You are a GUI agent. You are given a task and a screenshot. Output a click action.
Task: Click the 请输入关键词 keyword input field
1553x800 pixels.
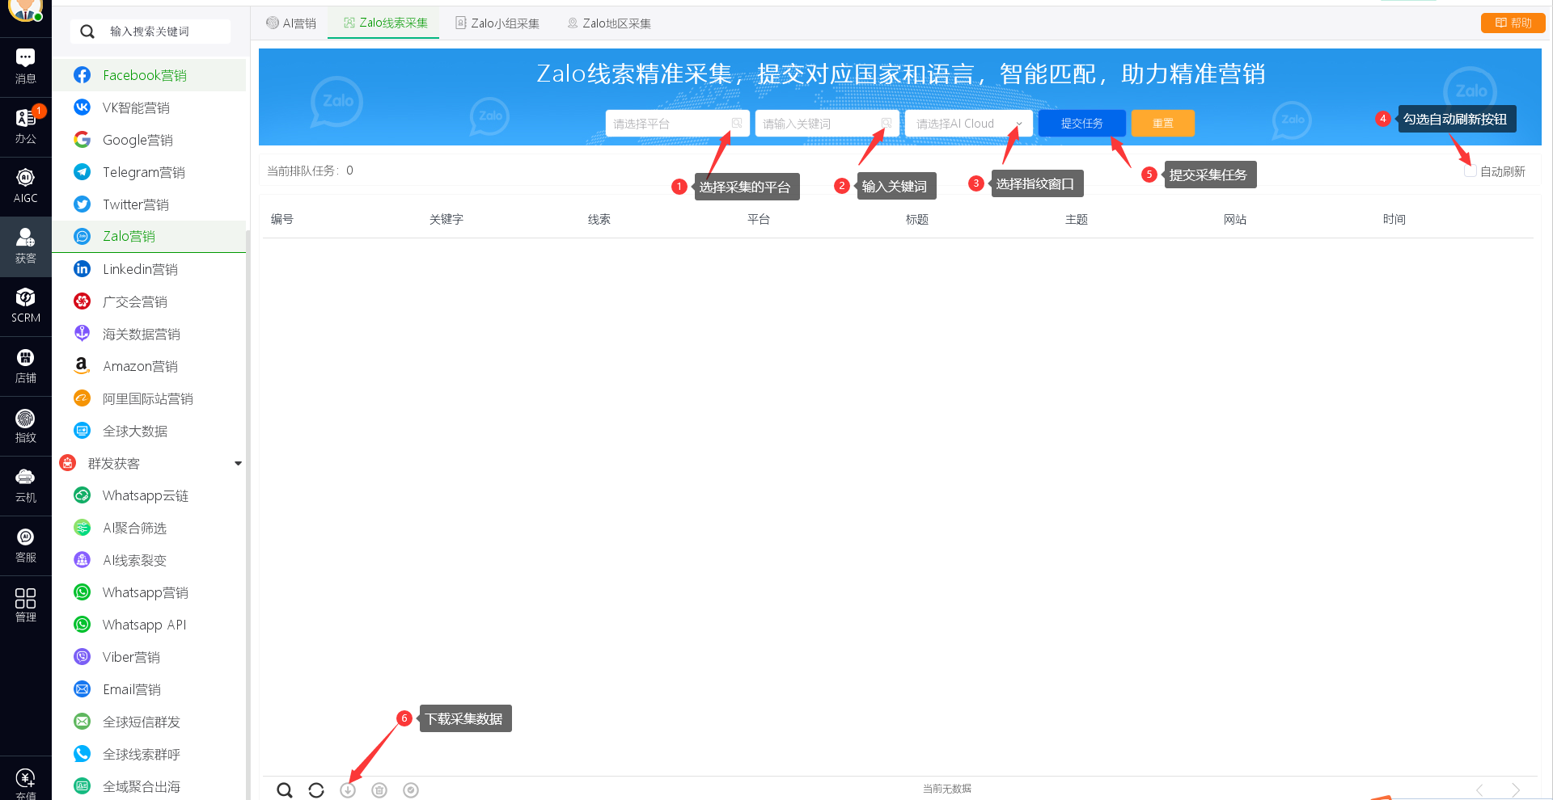pos(827,124)
